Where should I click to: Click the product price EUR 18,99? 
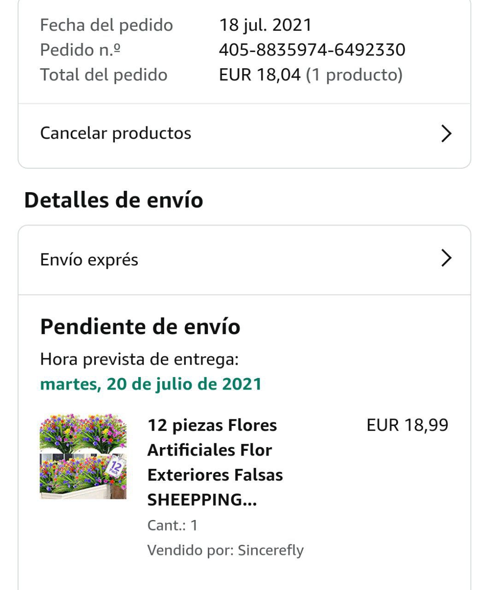tap(407, 425)
